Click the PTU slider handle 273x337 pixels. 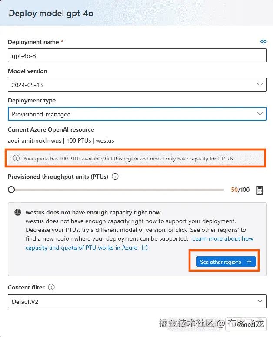coord(11,190)
